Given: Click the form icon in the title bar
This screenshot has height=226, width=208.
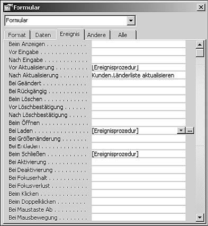Looking at the screenshot, I should tap(8, 7).
